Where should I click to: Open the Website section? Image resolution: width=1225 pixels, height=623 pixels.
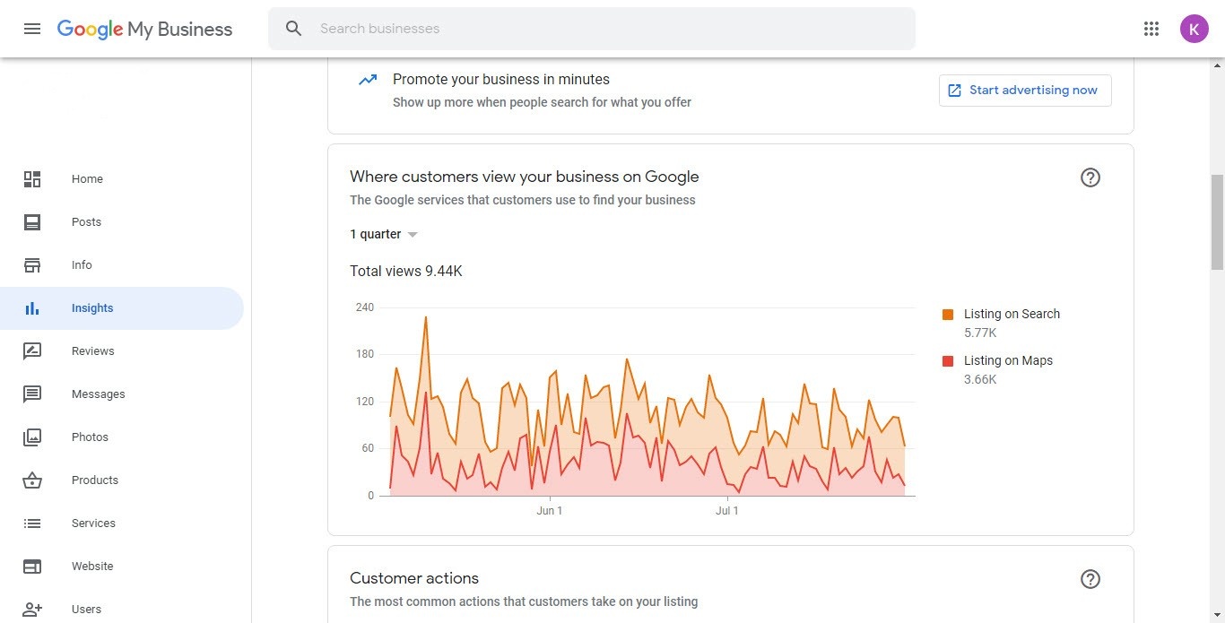coord(92,567)
